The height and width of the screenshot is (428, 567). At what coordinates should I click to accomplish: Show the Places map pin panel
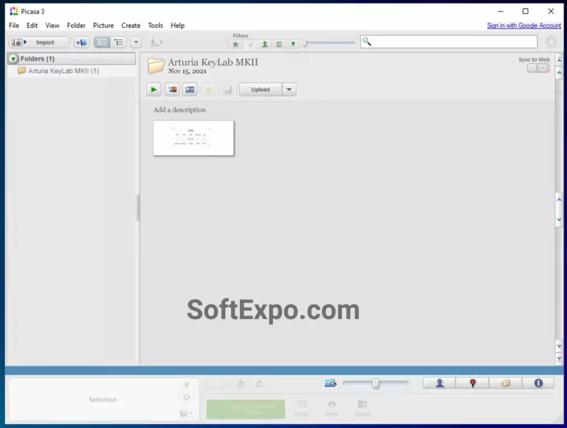472,383
